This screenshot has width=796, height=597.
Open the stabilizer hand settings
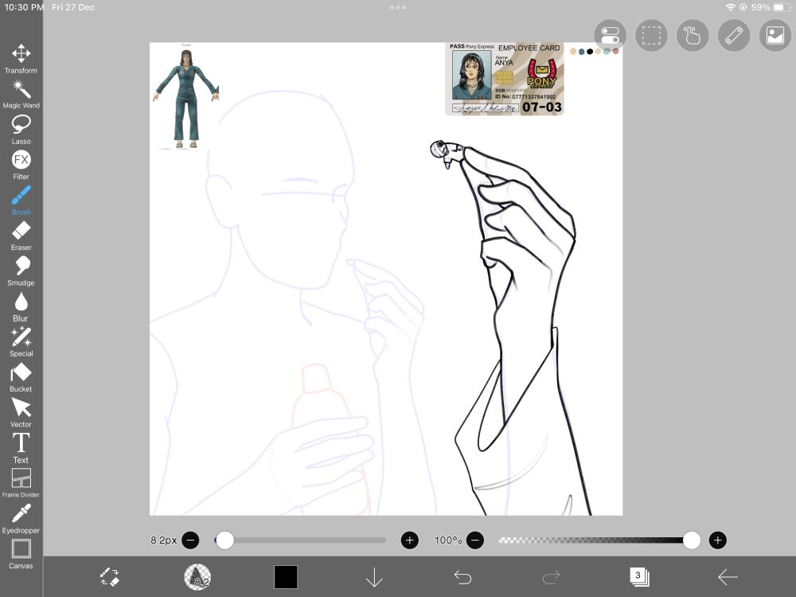coord(693,36)
